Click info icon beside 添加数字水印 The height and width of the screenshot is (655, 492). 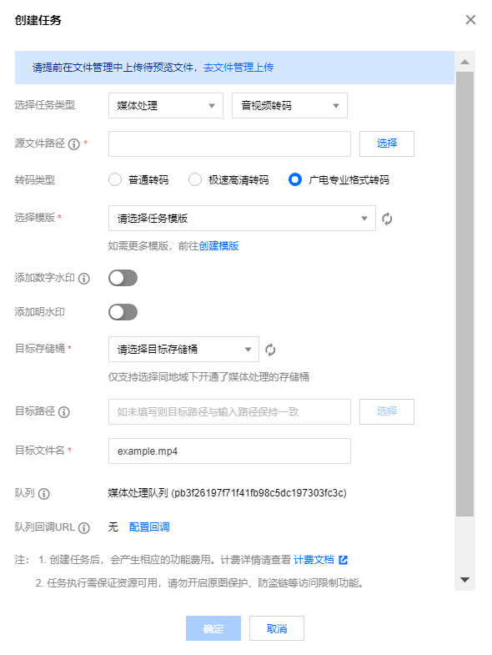(84, 279)
